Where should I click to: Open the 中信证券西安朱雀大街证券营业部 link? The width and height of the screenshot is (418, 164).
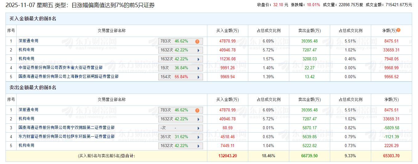click(x=60, y=68)
